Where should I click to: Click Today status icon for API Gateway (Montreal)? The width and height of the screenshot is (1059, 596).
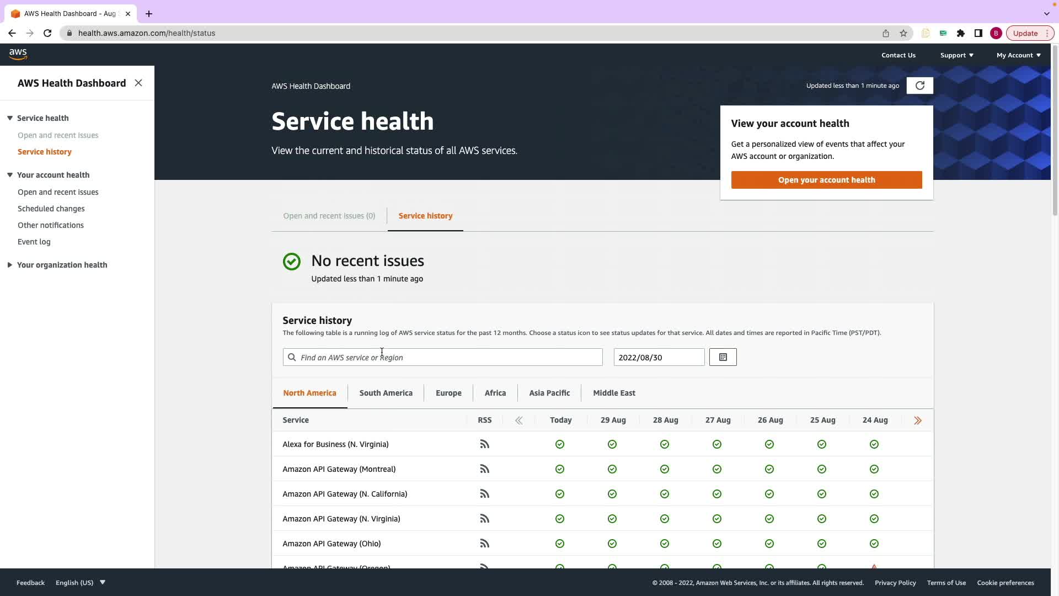(559, 469)
